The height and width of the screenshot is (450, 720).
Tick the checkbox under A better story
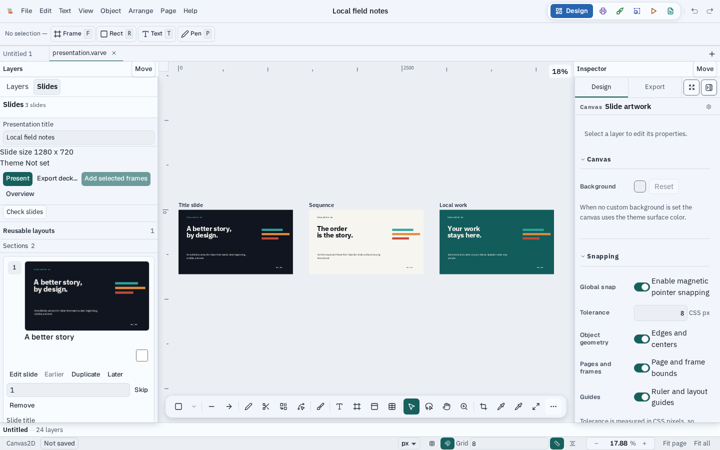142,355
